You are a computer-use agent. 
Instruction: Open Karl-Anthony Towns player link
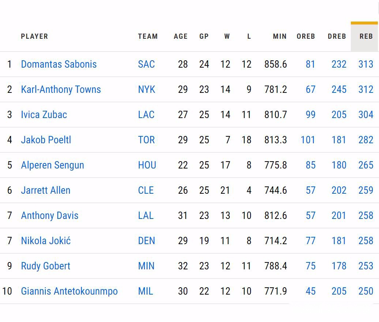coord(61,90)
